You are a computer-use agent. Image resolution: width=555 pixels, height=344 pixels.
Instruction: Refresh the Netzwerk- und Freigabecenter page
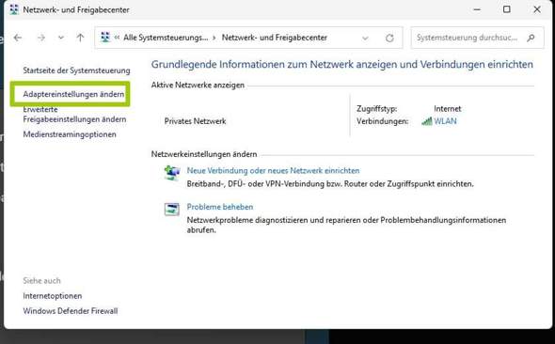389,38
